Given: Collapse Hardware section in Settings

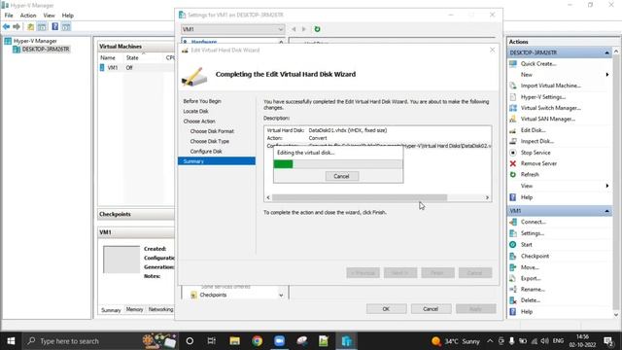Looking at the screenshot, I should point(281,42).
